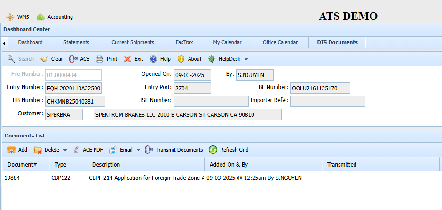Viewport: 442px width, 210px height.
Task: Click the red Exit icon
Action: (x=127, y=59)
